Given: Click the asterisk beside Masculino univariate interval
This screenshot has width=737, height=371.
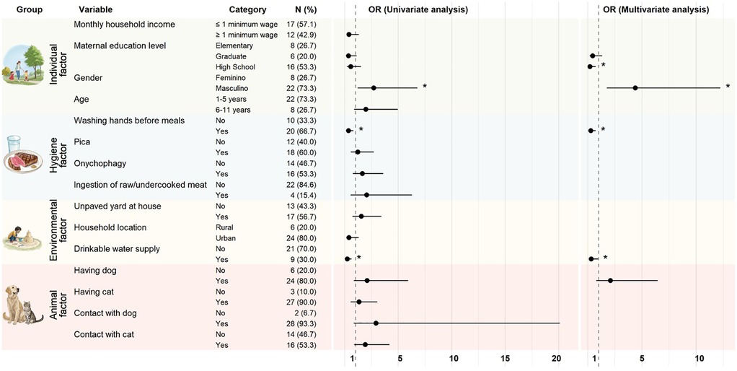Looking at the screenshot, I should pyautogui.click(x=425, y=87).
